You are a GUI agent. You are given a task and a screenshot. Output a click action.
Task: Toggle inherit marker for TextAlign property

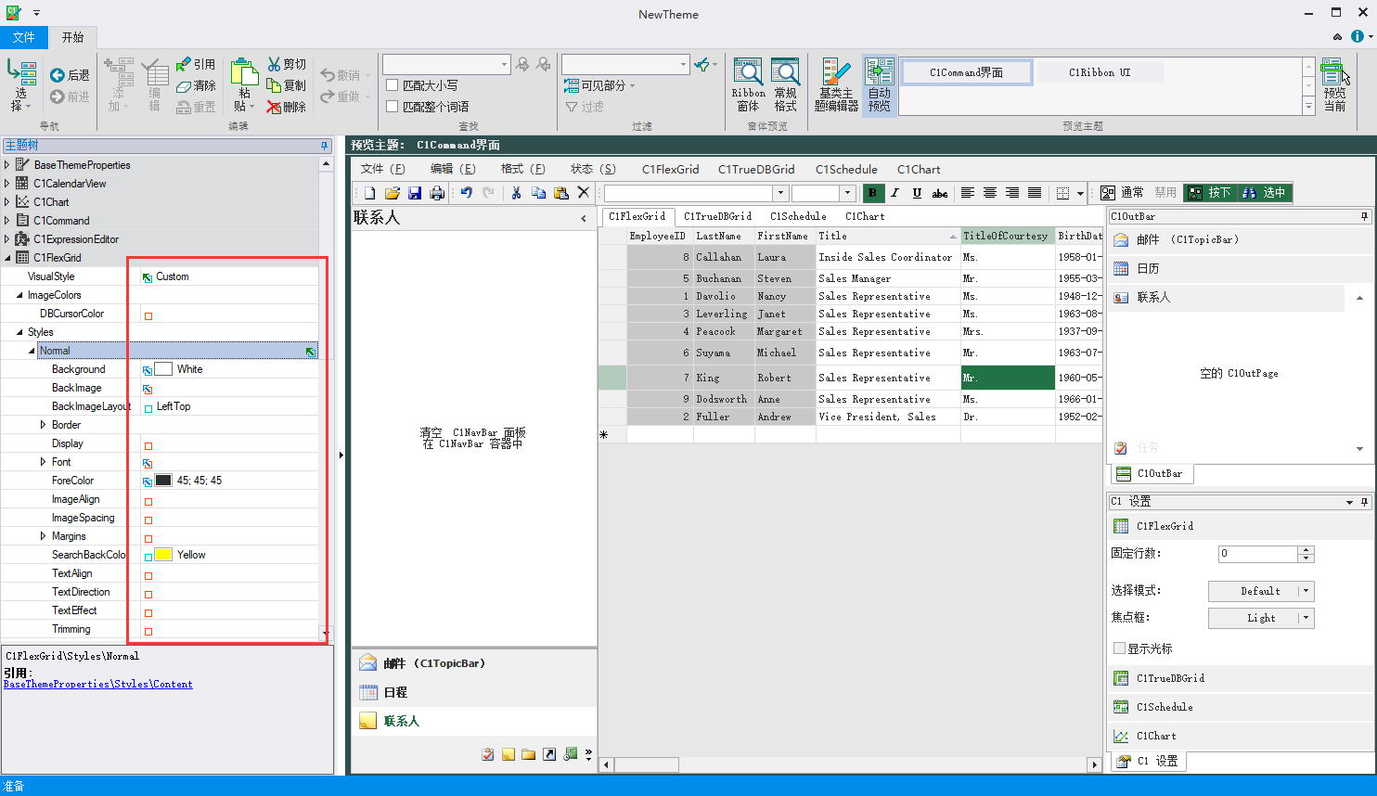[x=148, y=576]
